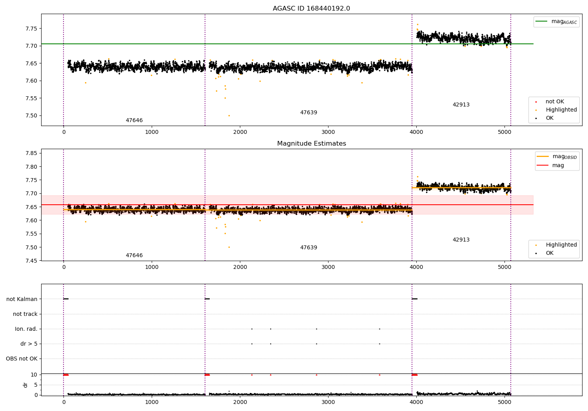Click the lowest orange outlier point in AGASC ID plot
This screenshot has width=588, height=411.
pyautogui.click(x=229, y=115)
